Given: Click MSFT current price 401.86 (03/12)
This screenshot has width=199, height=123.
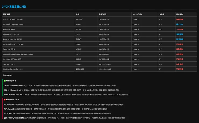Looking at the screenshot, I should tap(104, 24).
